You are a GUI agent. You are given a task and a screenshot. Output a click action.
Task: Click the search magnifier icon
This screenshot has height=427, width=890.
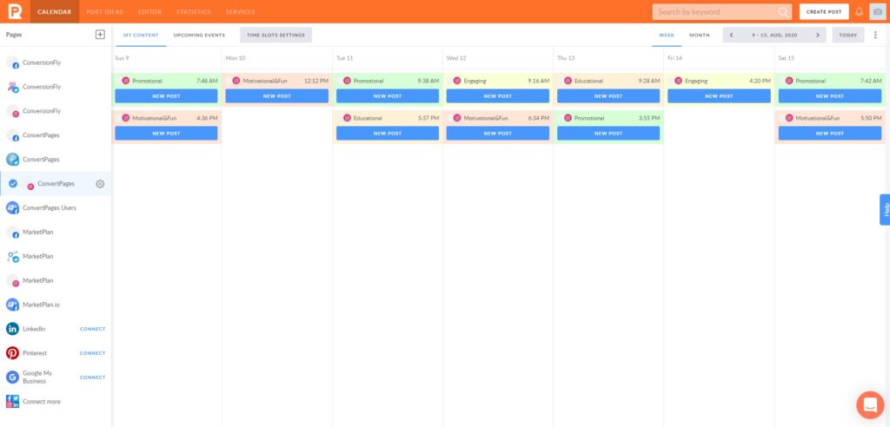pyautogui.click(x=783, y=12)
